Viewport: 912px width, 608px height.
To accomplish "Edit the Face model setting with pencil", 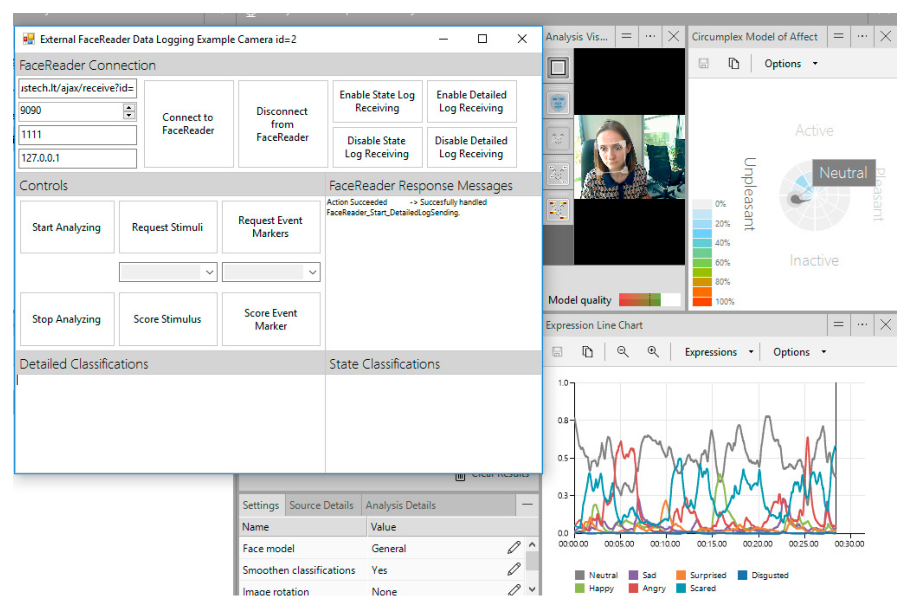I will point(514,548).
